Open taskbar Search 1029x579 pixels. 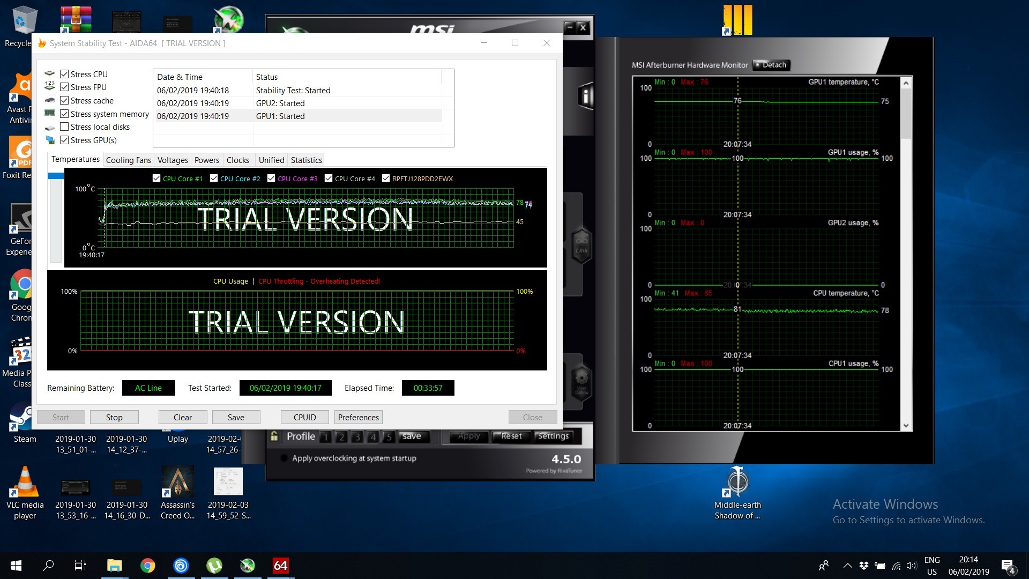pos(48,566)
